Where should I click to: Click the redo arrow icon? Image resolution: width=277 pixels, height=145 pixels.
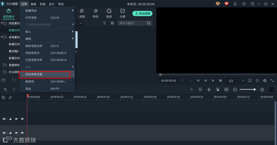tap(14, 90)
